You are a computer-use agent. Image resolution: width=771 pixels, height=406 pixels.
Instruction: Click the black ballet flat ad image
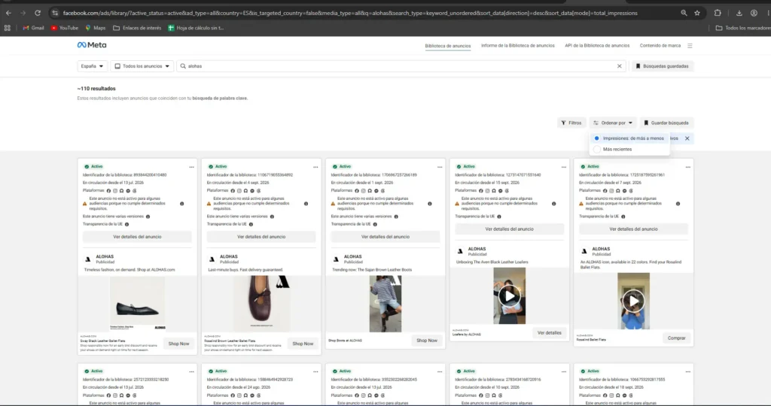click(x=137, y=303)
